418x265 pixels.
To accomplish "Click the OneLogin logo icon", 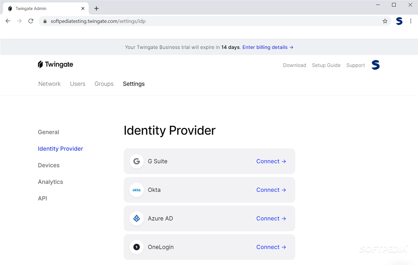I will pyautogui.click(x=136, y=247).
